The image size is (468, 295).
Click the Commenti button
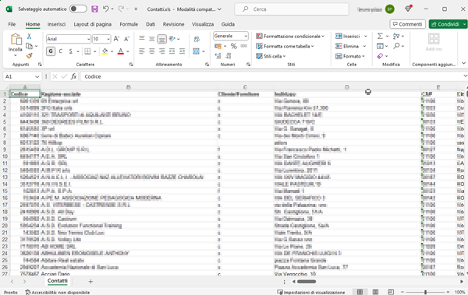407,24
